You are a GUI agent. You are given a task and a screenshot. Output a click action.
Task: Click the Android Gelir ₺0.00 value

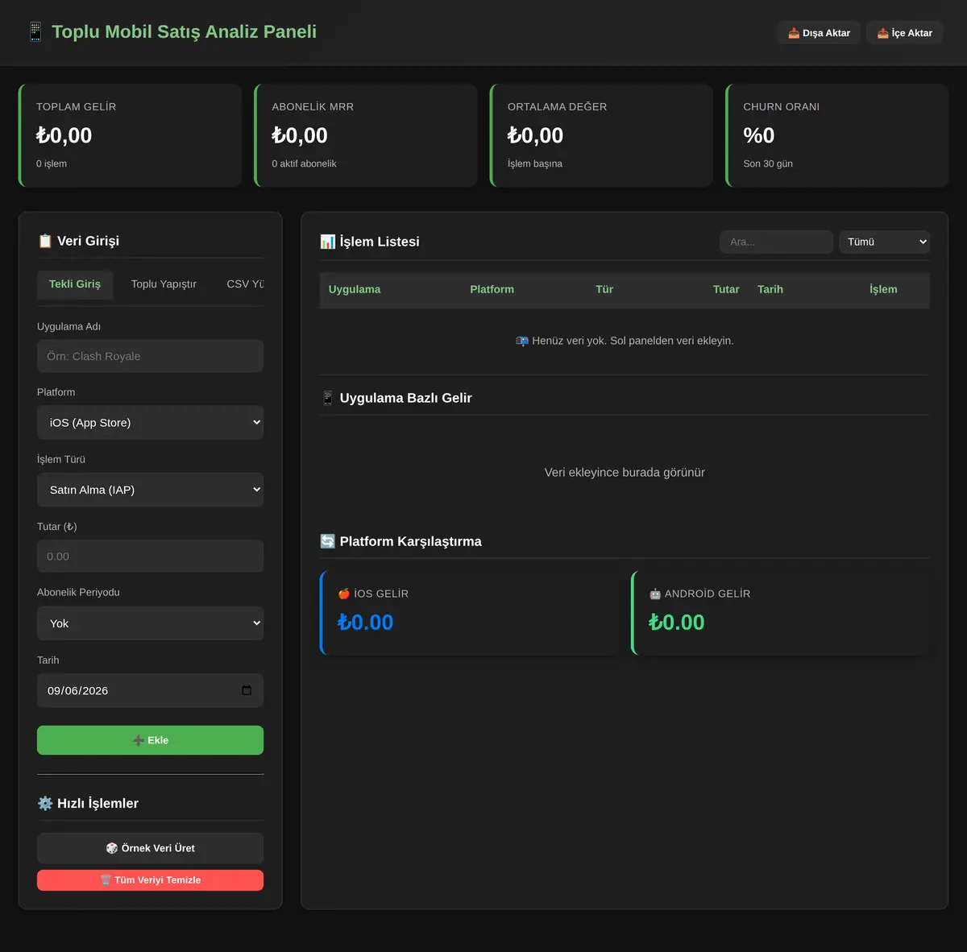[x=677, y=623]
